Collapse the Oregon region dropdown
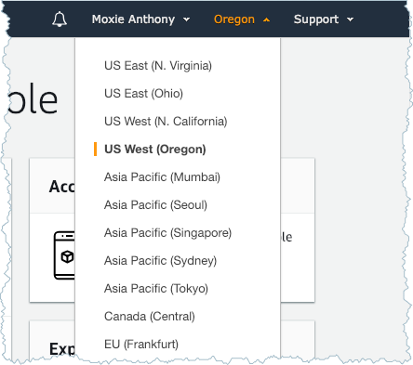 pos(242,20)
